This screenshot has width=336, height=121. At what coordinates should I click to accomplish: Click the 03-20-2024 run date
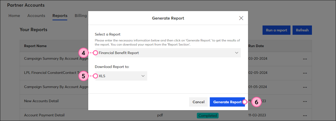tap(258, 58)
